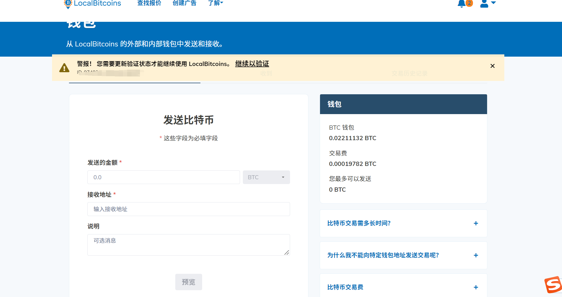Expand the 比特币交易费 question
The image size is (562, 297).
(403, 286)
